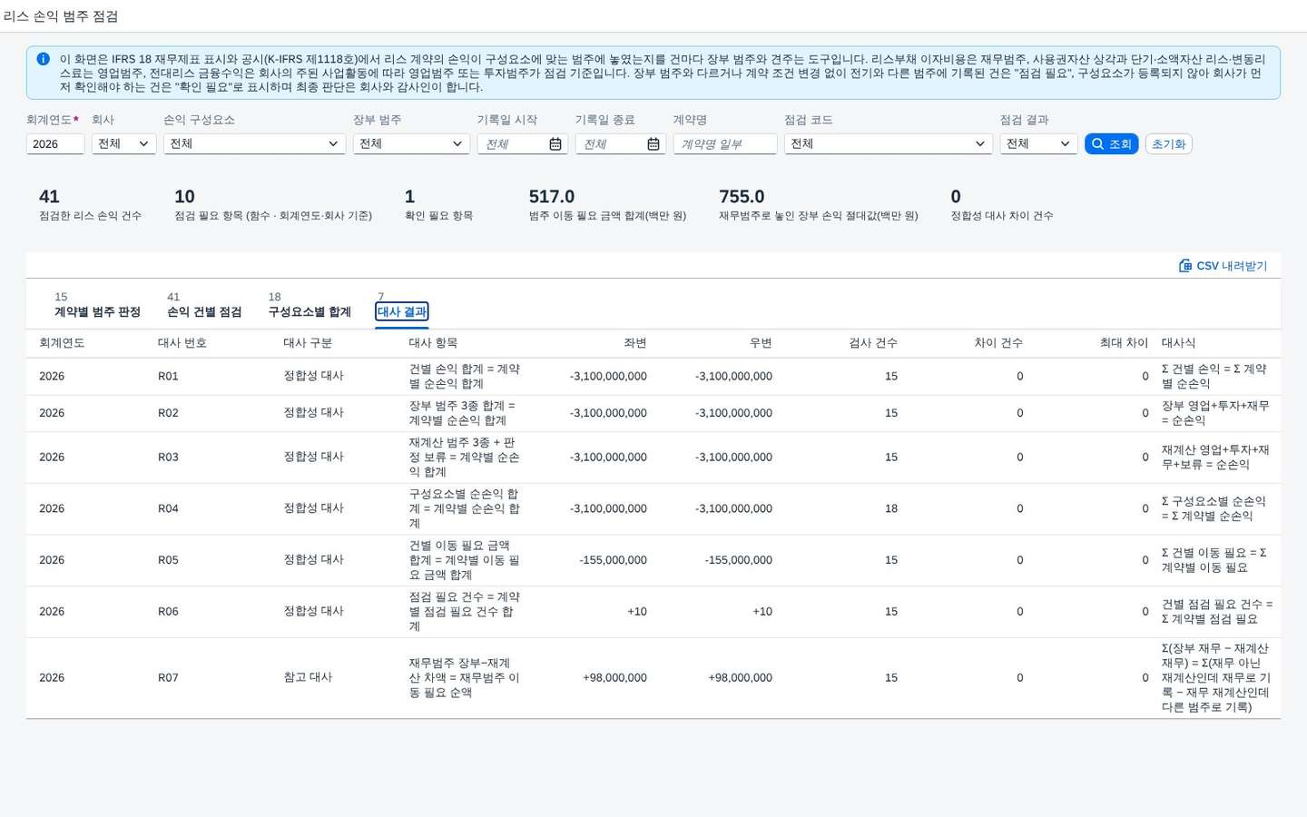The width and height of the screenshot is (1307, 817).
Task: Click the 최대 차이 column header
Action: click(1124, 343)
